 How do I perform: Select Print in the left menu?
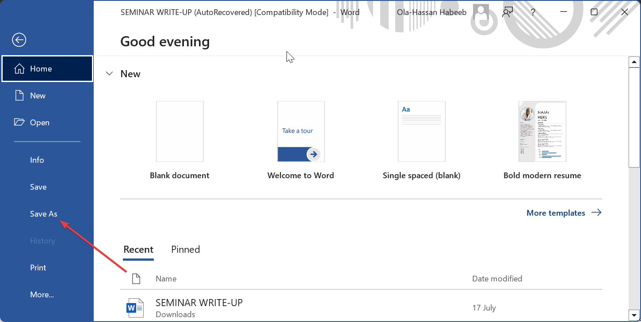(x=38, y=268)
